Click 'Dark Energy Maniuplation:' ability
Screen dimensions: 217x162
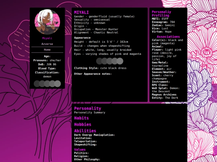click(94, 135)
